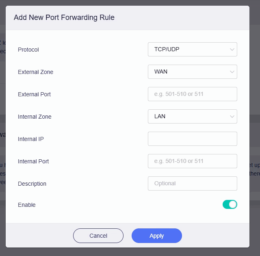260x256 pixels.
Task: Click the optional Description field
Action: [x=192, y=184]
